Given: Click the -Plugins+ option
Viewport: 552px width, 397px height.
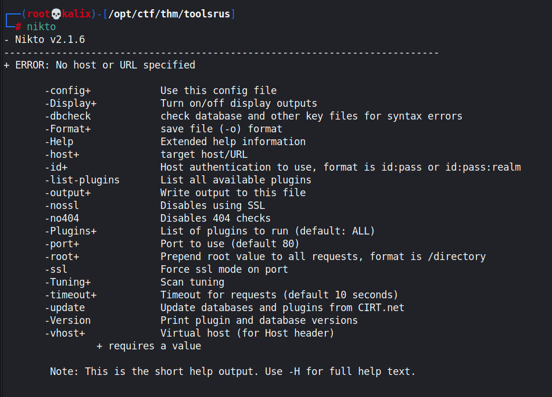Looking at the screenshot, I should click(x=71, y=231).
